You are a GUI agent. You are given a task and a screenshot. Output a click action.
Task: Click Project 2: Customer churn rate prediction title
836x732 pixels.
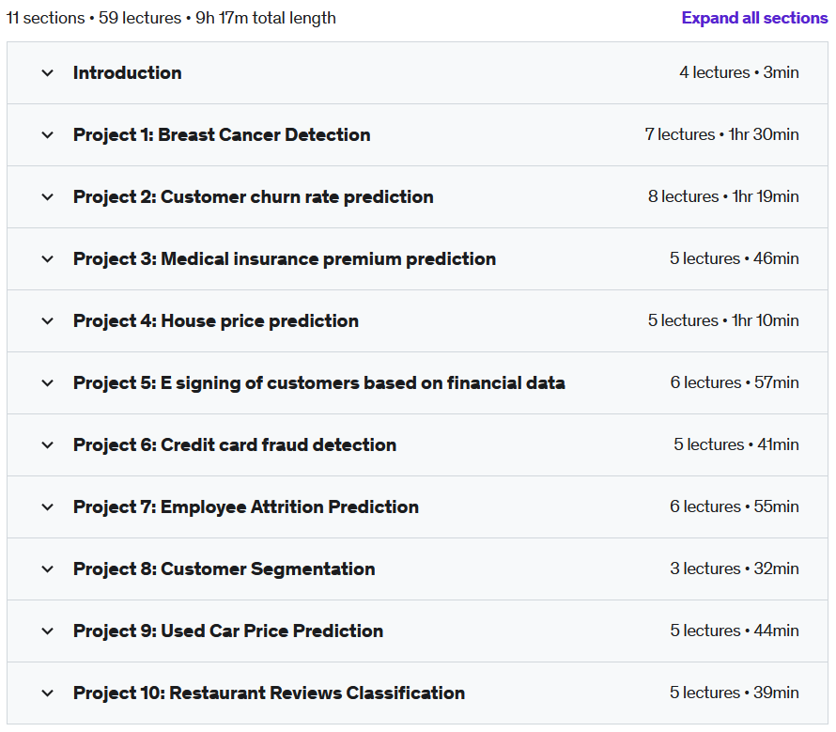click(x=254, y=197)
